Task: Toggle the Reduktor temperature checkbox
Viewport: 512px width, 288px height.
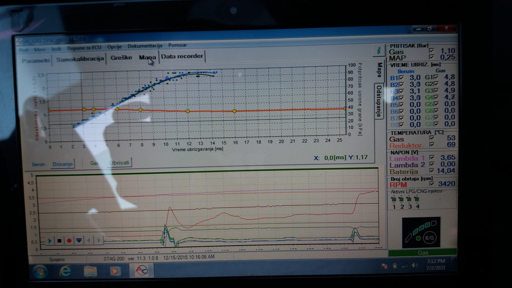Action: tap(431, 144)
